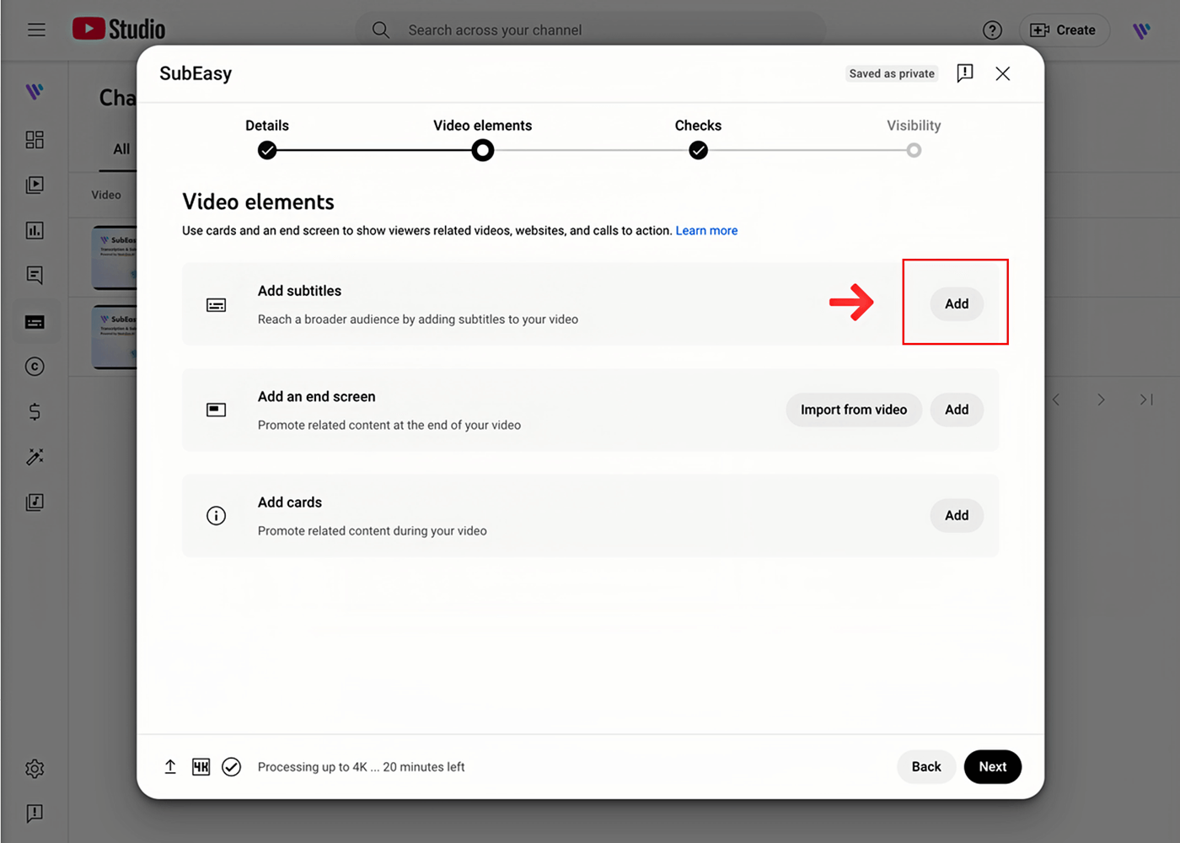Click Send feedback icon in sidebar
The height and width of the screenshot is (843, 1180).
tap(35, 813)
